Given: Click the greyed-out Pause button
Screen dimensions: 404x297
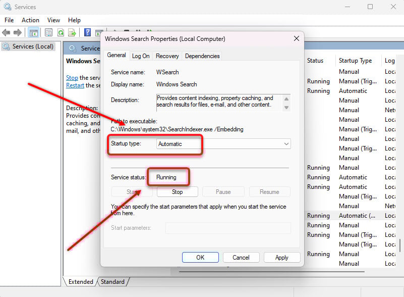Looking at the screenshot, I should [x=223, y=192].
